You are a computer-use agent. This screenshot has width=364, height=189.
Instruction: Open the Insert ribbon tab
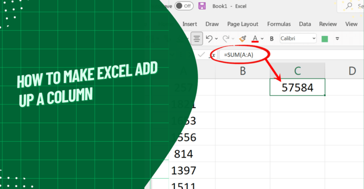tap(190, 24)
